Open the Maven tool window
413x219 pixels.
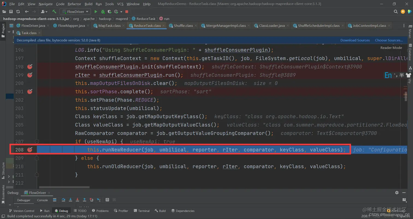[x=410, y=31]
